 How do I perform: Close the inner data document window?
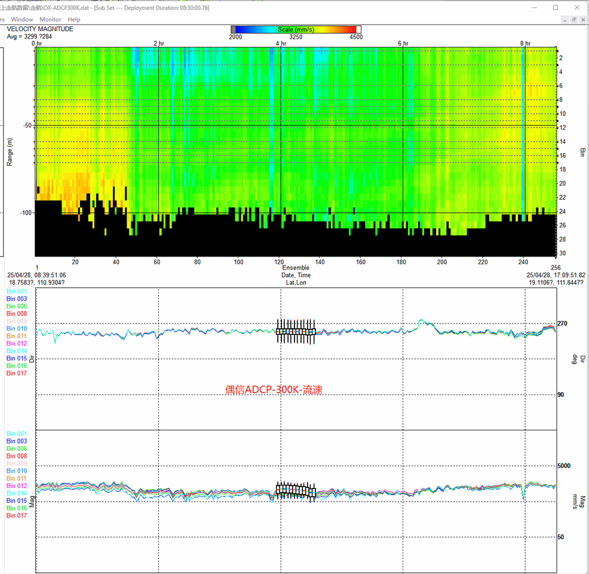583,20
